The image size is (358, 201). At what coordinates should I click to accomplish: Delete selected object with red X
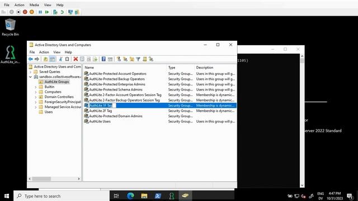click(x=76, y=59)
